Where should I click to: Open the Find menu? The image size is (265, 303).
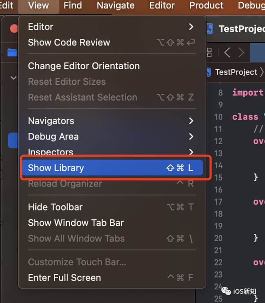click(x=72, y=6)
